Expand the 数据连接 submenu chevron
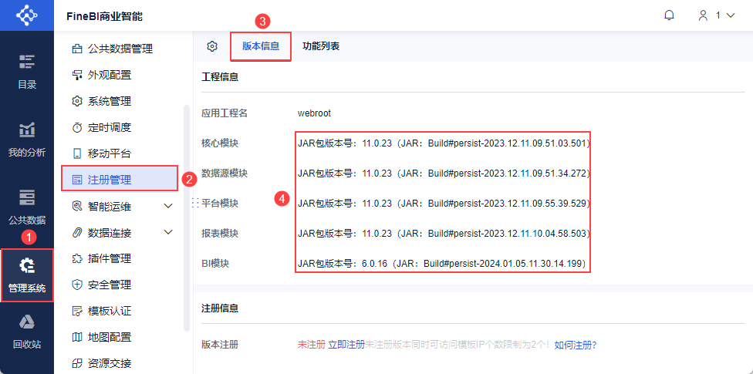Viewport: 753px width, 374px height. click(x=168, y=232)
